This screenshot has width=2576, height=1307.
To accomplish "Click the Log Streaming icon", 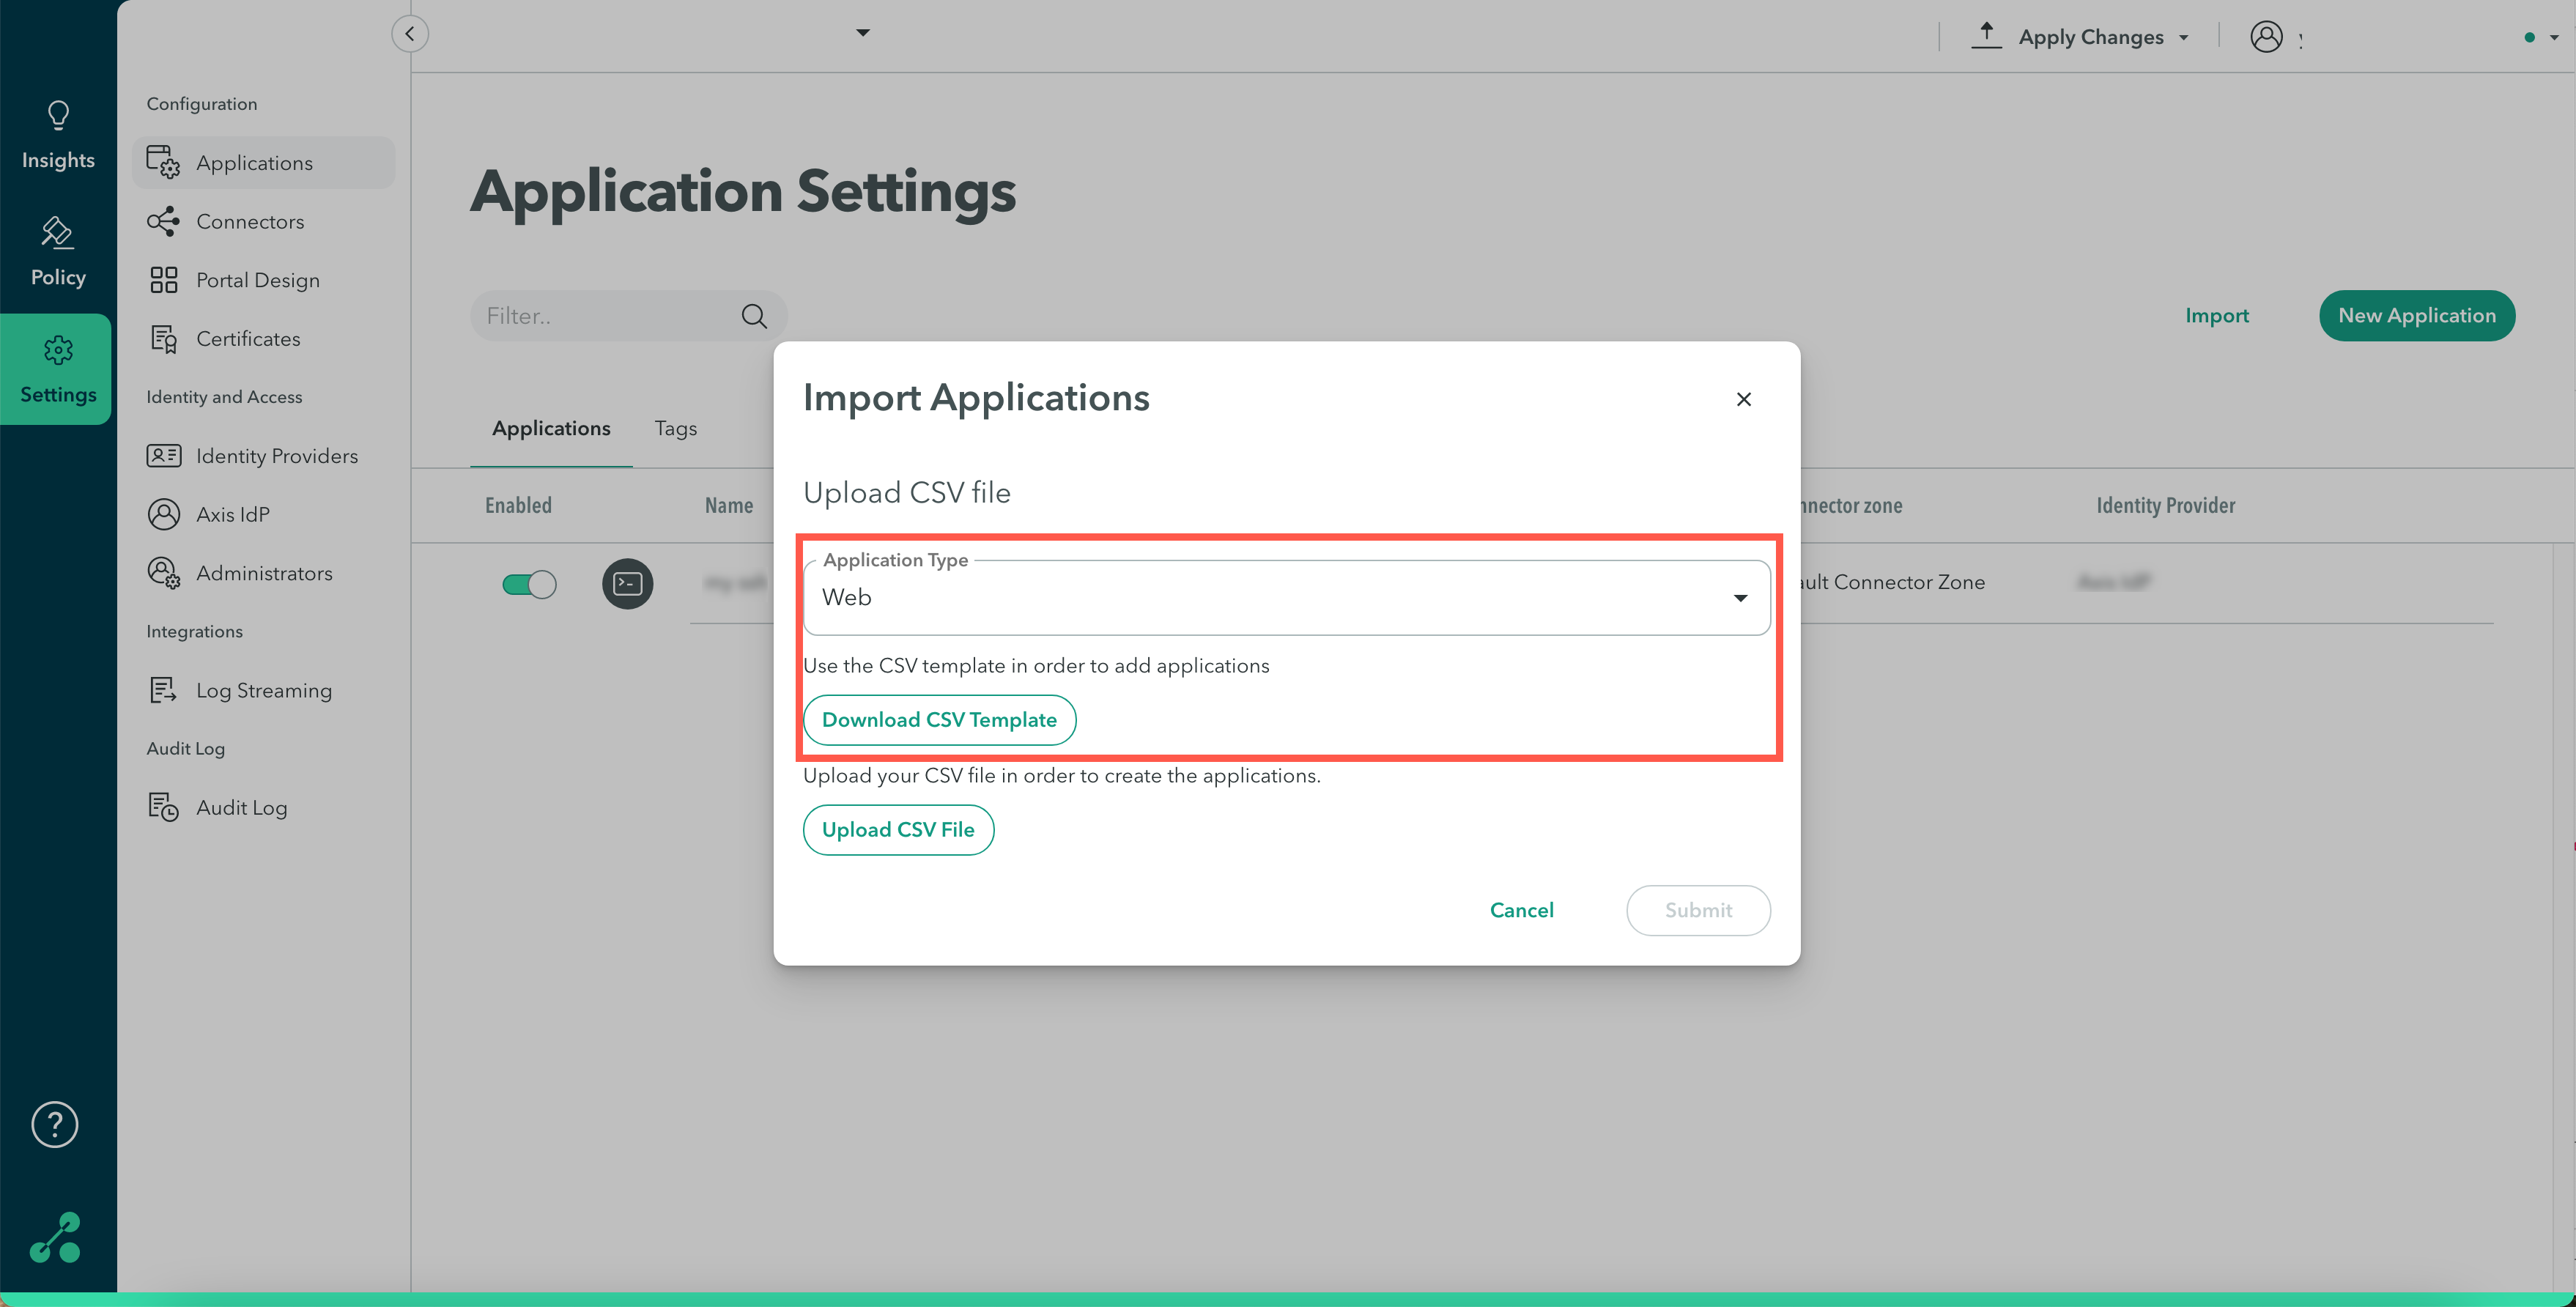I will [163, 690].
